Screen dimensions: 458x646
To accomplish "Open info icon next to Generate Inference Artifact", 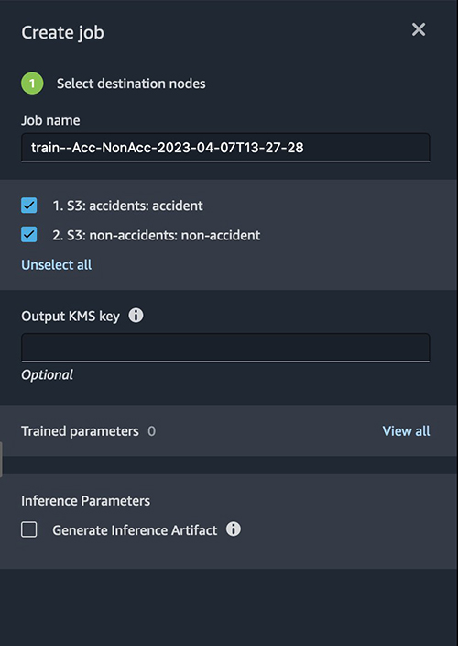I will pos(233,529).
